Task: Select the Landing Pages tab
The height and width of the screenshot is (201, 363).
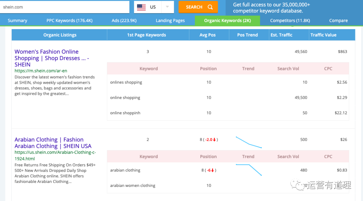Action: pos(170,20)
